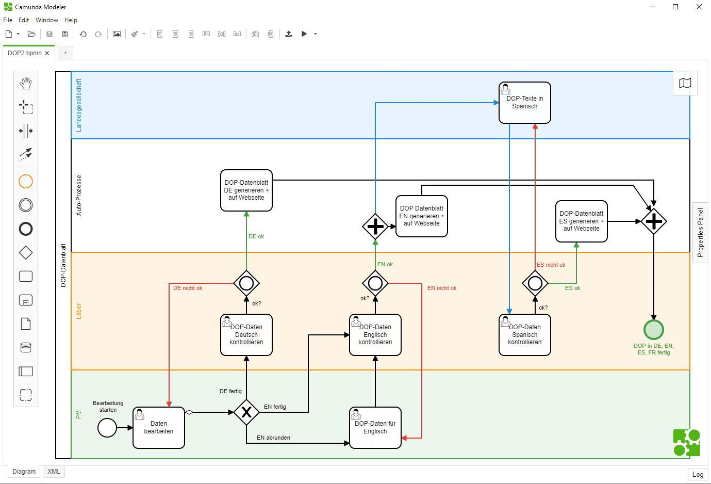
Task: Click the Save As toolbar icon
Action: [65, 34]
